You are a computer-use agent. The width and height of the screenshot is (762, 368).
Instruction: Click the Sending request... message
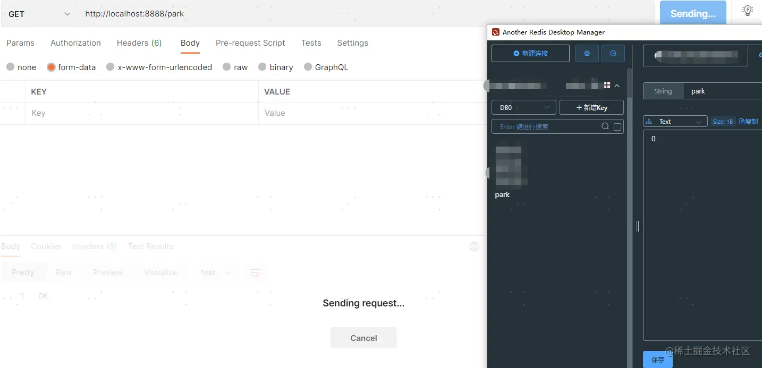(x=363, y=303)
